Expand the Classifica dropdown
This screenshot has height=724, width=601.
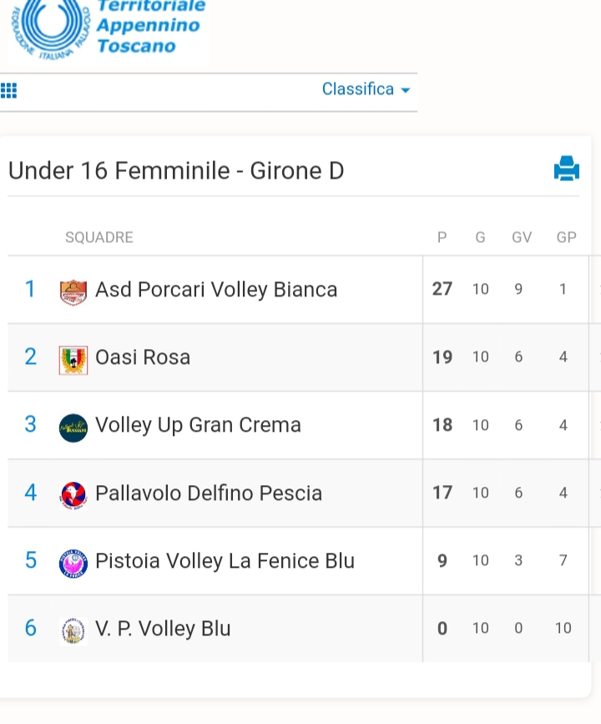click(366, 89)
